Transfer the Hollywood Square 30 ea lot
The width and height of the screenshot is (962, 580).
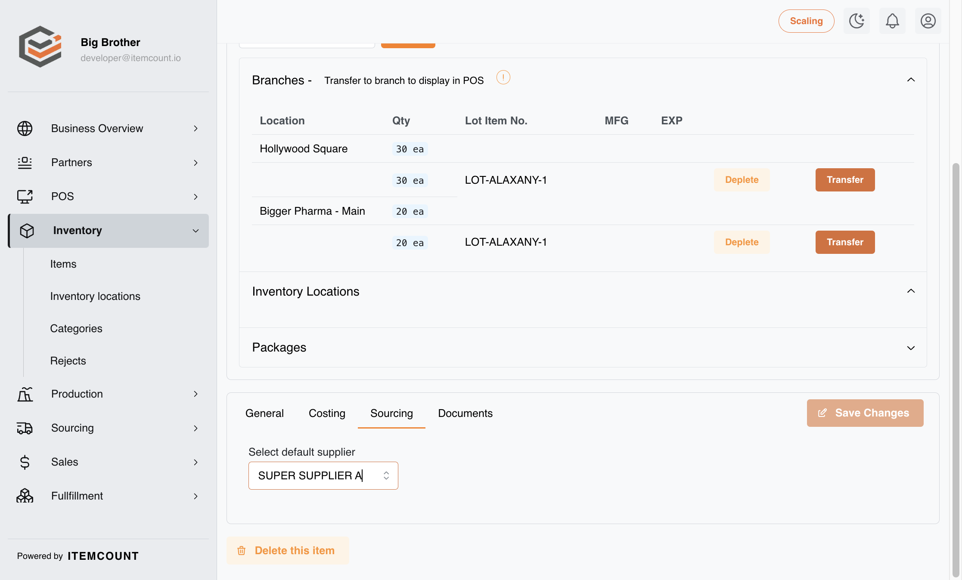845,180
